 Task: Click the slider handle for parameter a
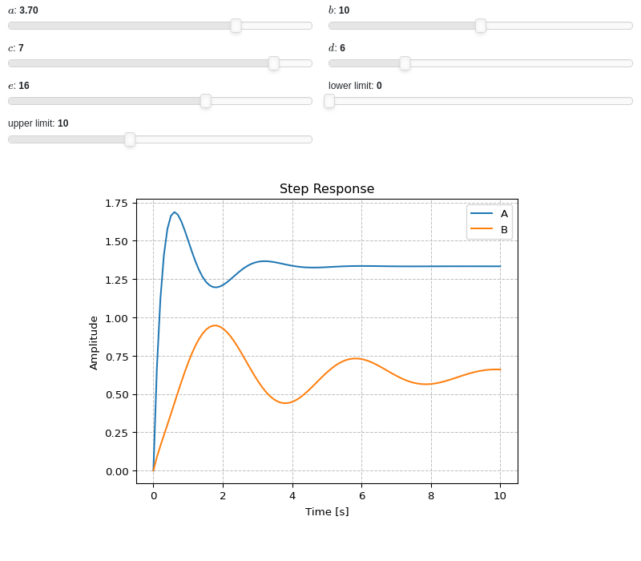click(236, 26)
